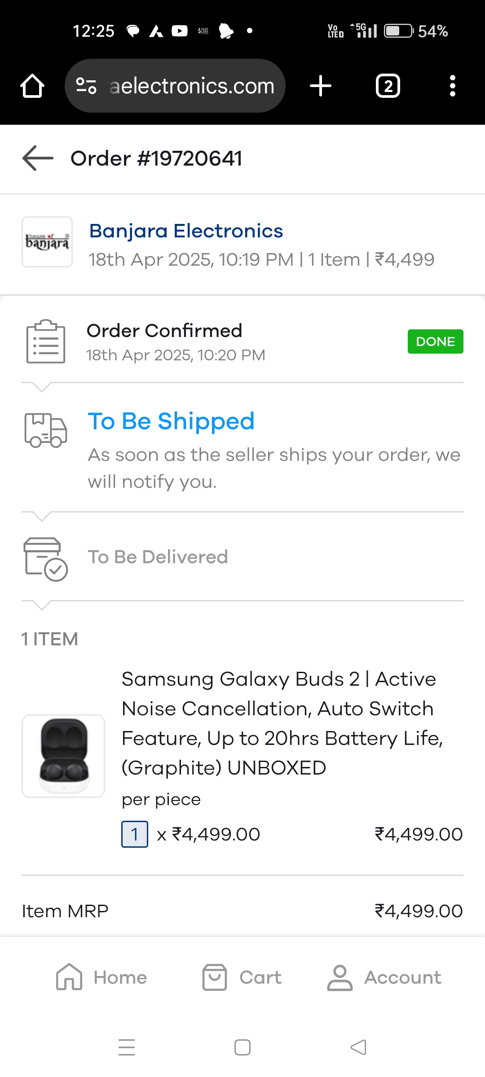Tap the browser home icon
This screenshot has height=1077, width=485.
[32, 86]
